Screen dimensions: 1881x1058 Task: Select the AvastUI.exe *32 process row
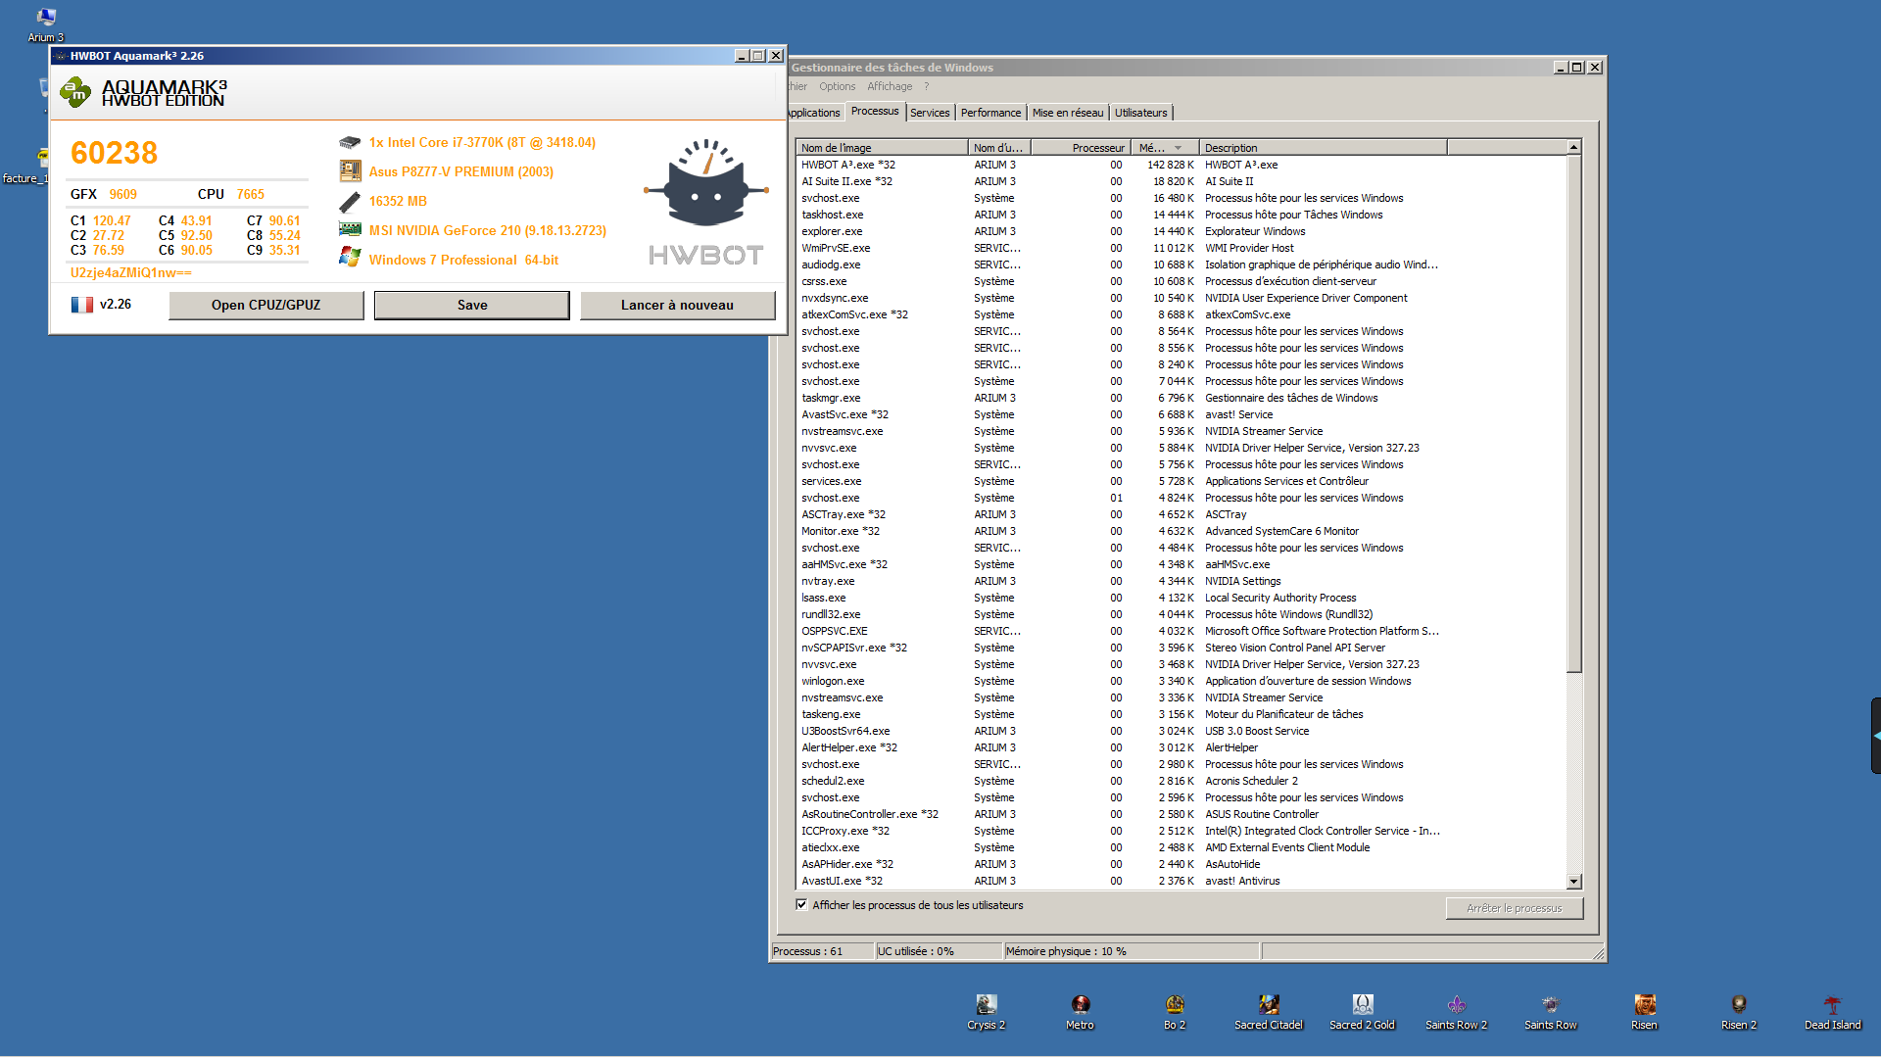1181,881
